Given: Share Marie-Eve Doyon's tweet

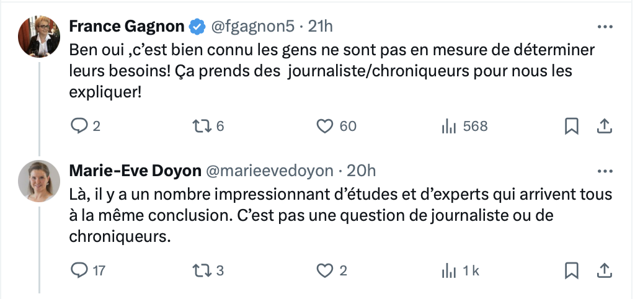Looking at the screenshot, I should 604,270.
